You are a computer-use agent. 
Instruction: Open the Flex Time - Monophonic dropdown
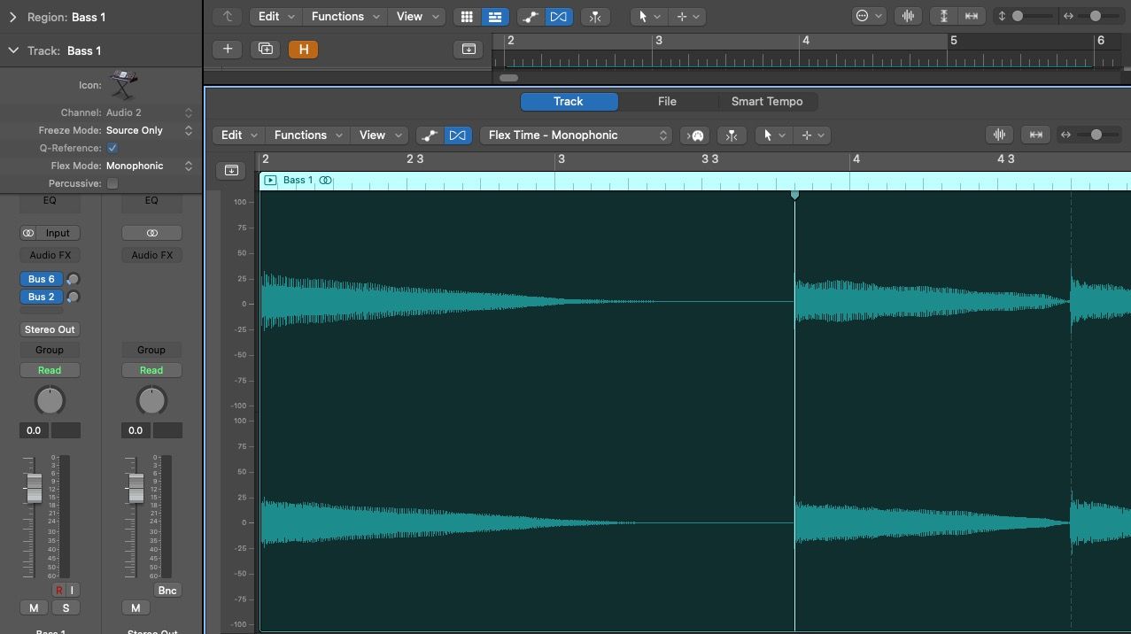pyautogui.click(x=576, y=135)
